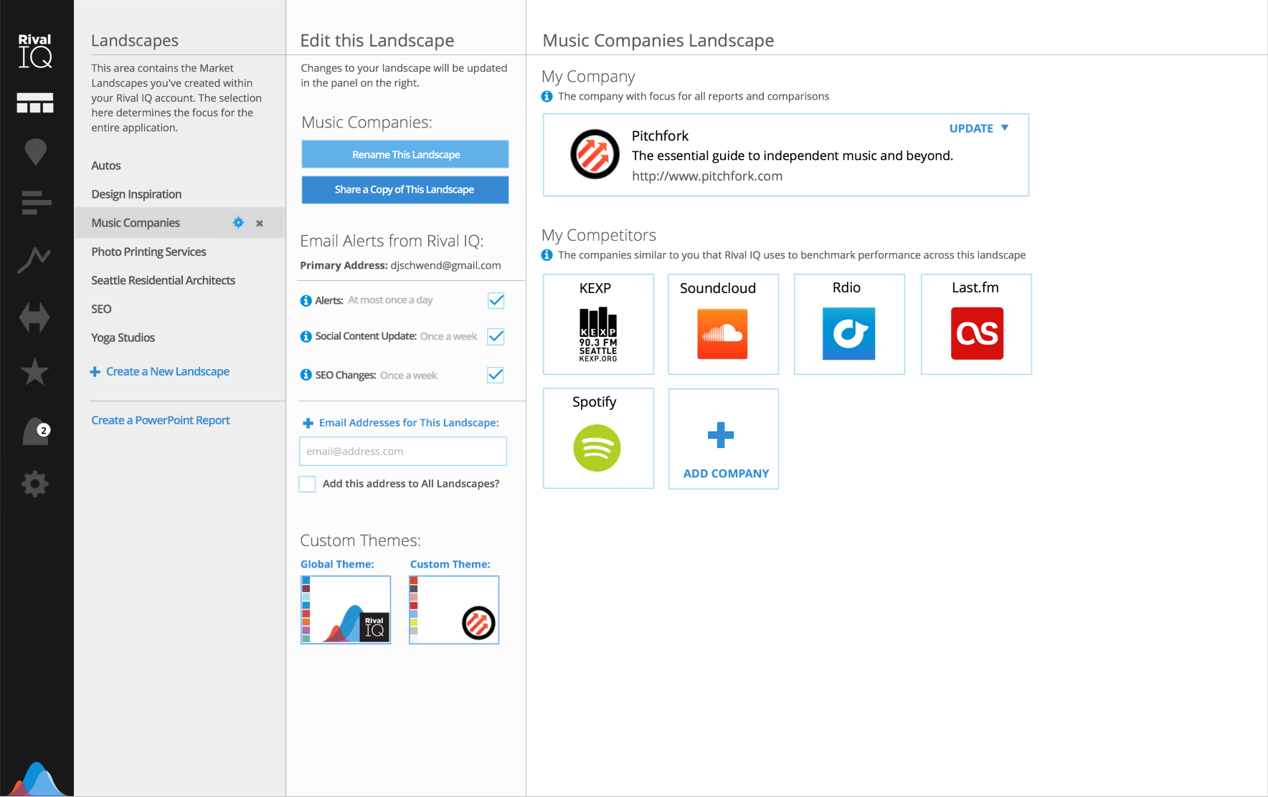Open the alerts bell with 2 badge
The width and height of the screenshot is (1268, 797).
36,431
